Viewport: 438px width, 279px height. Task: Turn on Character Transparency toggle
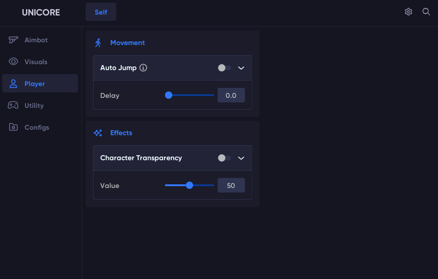coord(224,158)
